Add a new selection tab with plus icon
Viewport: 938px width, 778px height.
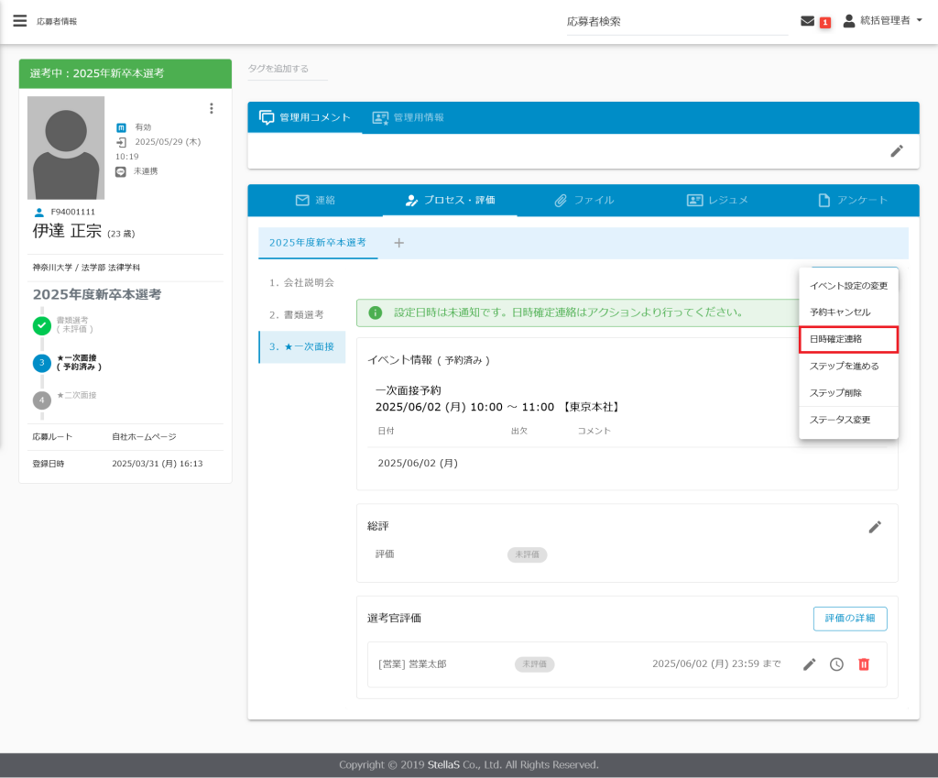398,243
